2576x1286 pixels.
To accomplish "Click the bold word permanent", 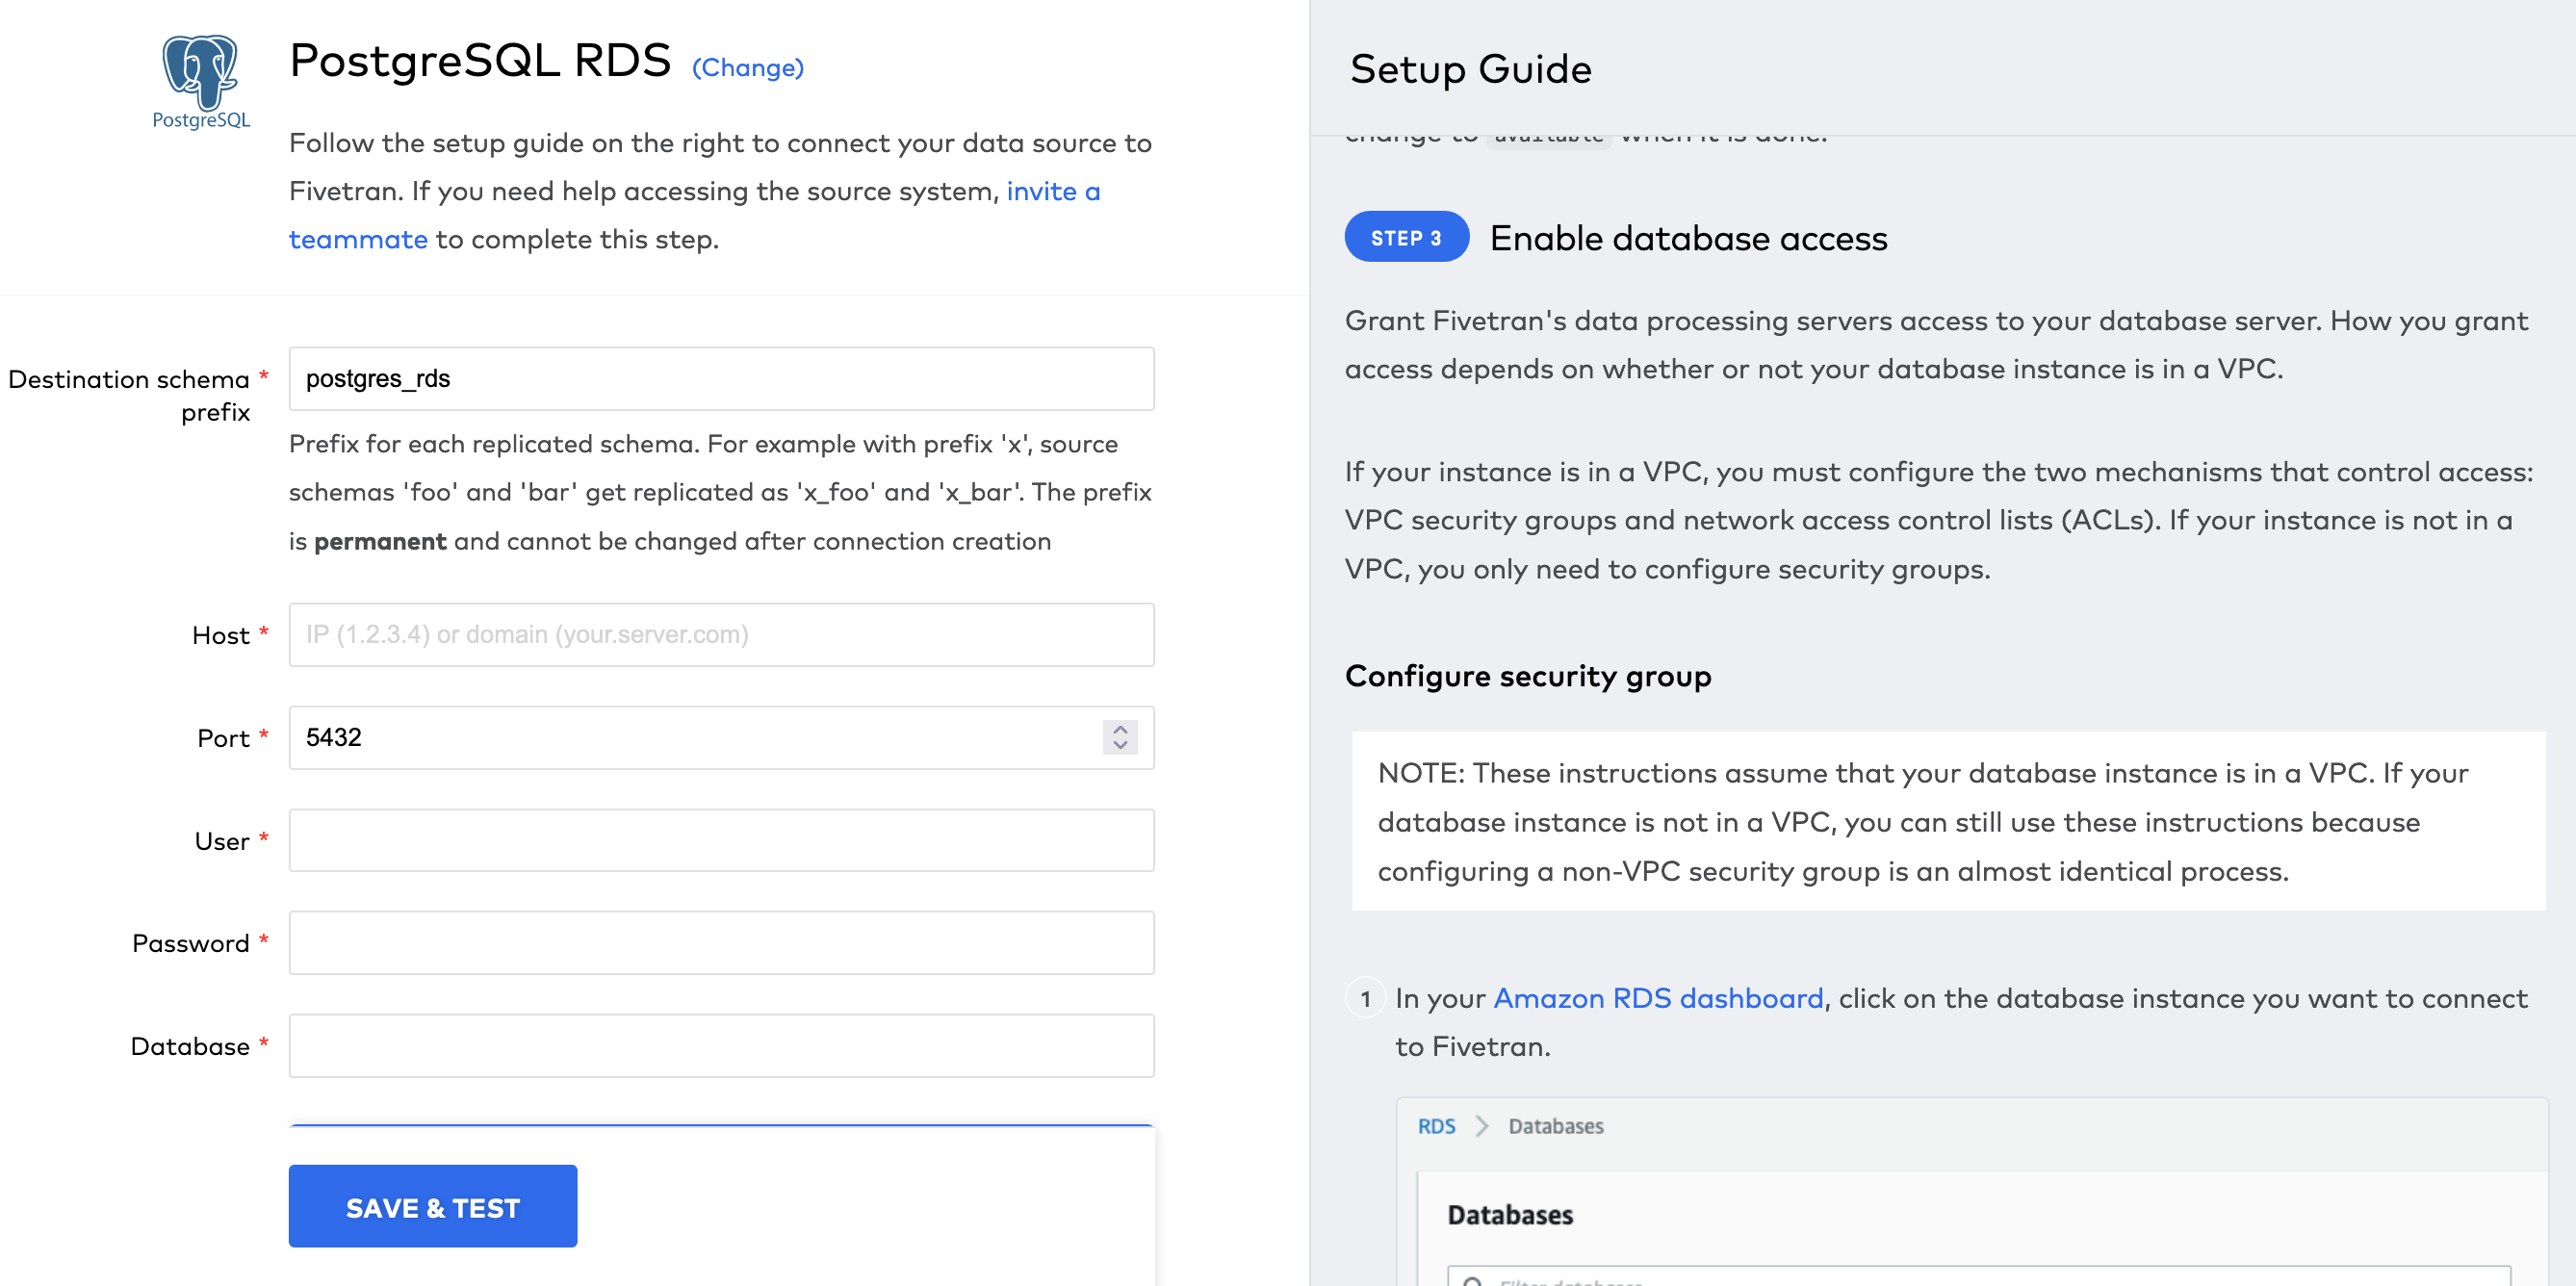I will tap(380, 541).
